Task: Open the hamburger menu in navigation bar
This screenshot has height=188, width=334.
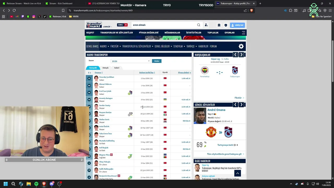Action: click(x=243, y=33)
